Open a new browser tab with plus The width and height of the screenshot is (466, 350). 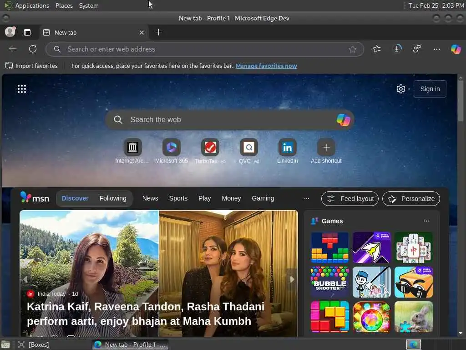coord(159,32)
